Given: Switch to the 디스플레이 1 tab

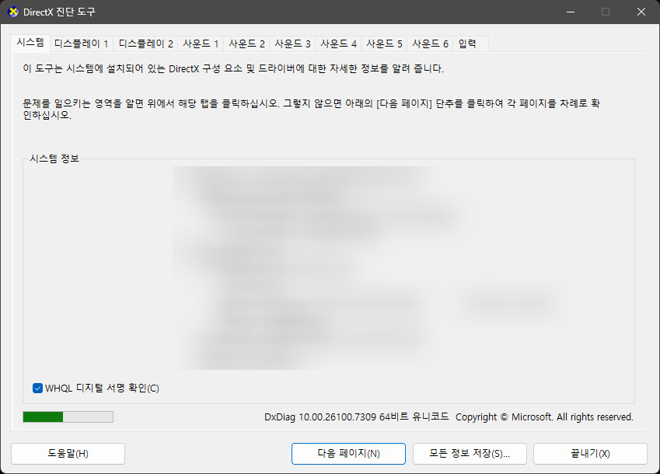Looking at the screenshot, I should point(82,44).
